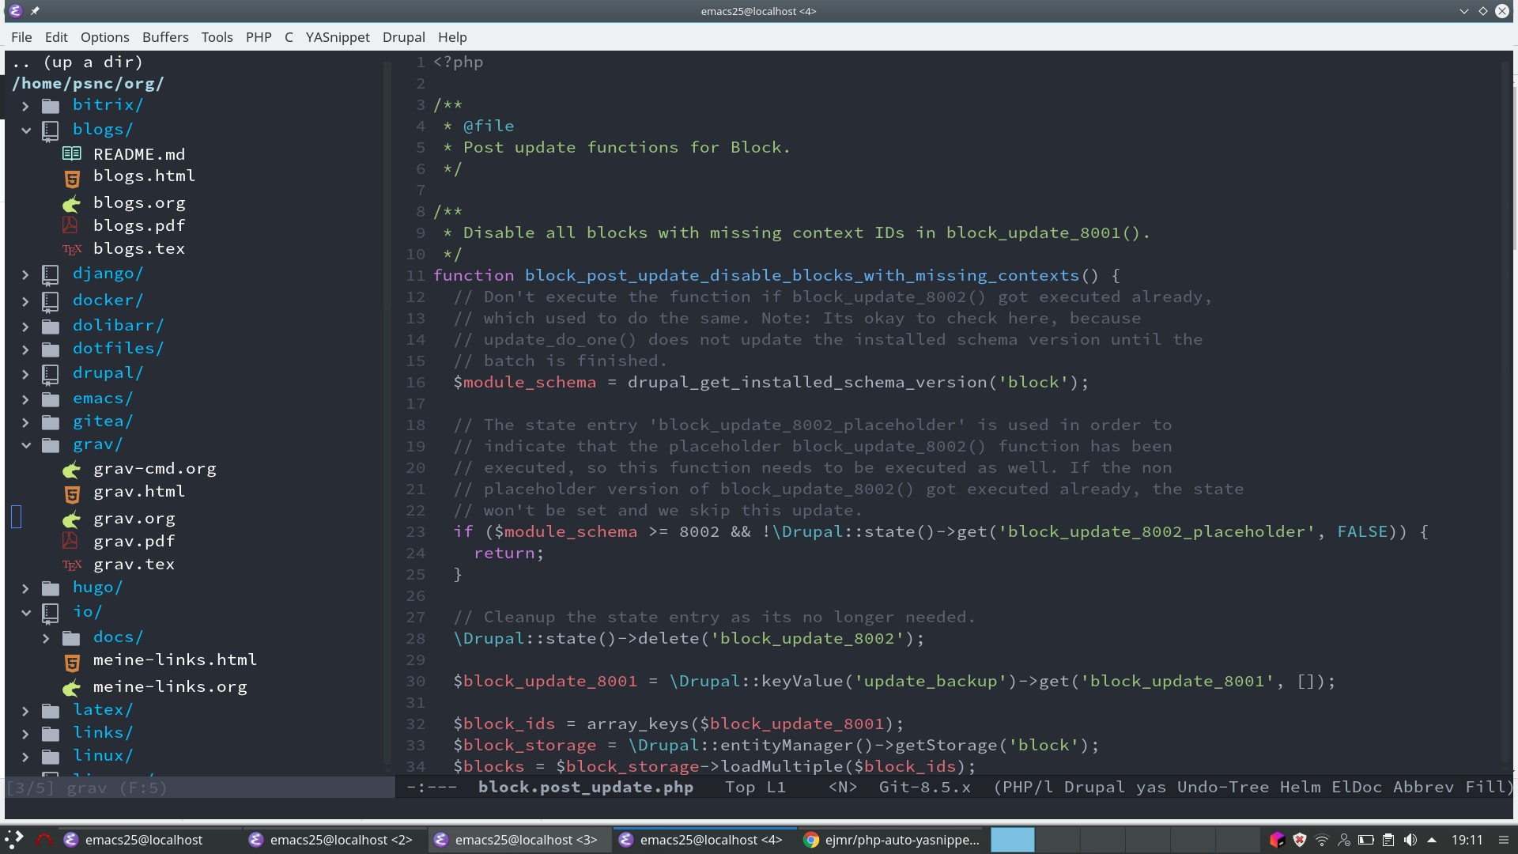Click the red arch icon in the taskbar
1518x854 pixels.
(x=44, y=840)
